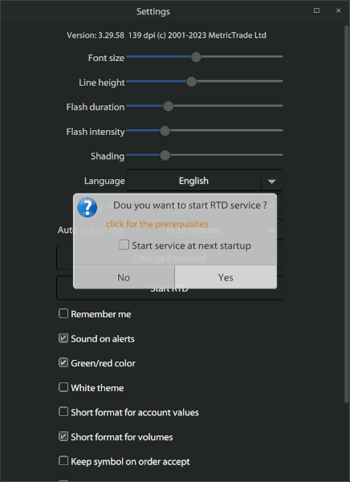The width and height of the screenshot is (350, 482).
Task: Maximize the Settings window
Action: (316, 10)
